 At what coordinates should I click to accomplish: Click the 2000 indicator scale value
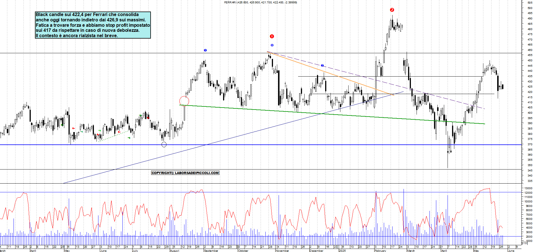click(529, 237)
